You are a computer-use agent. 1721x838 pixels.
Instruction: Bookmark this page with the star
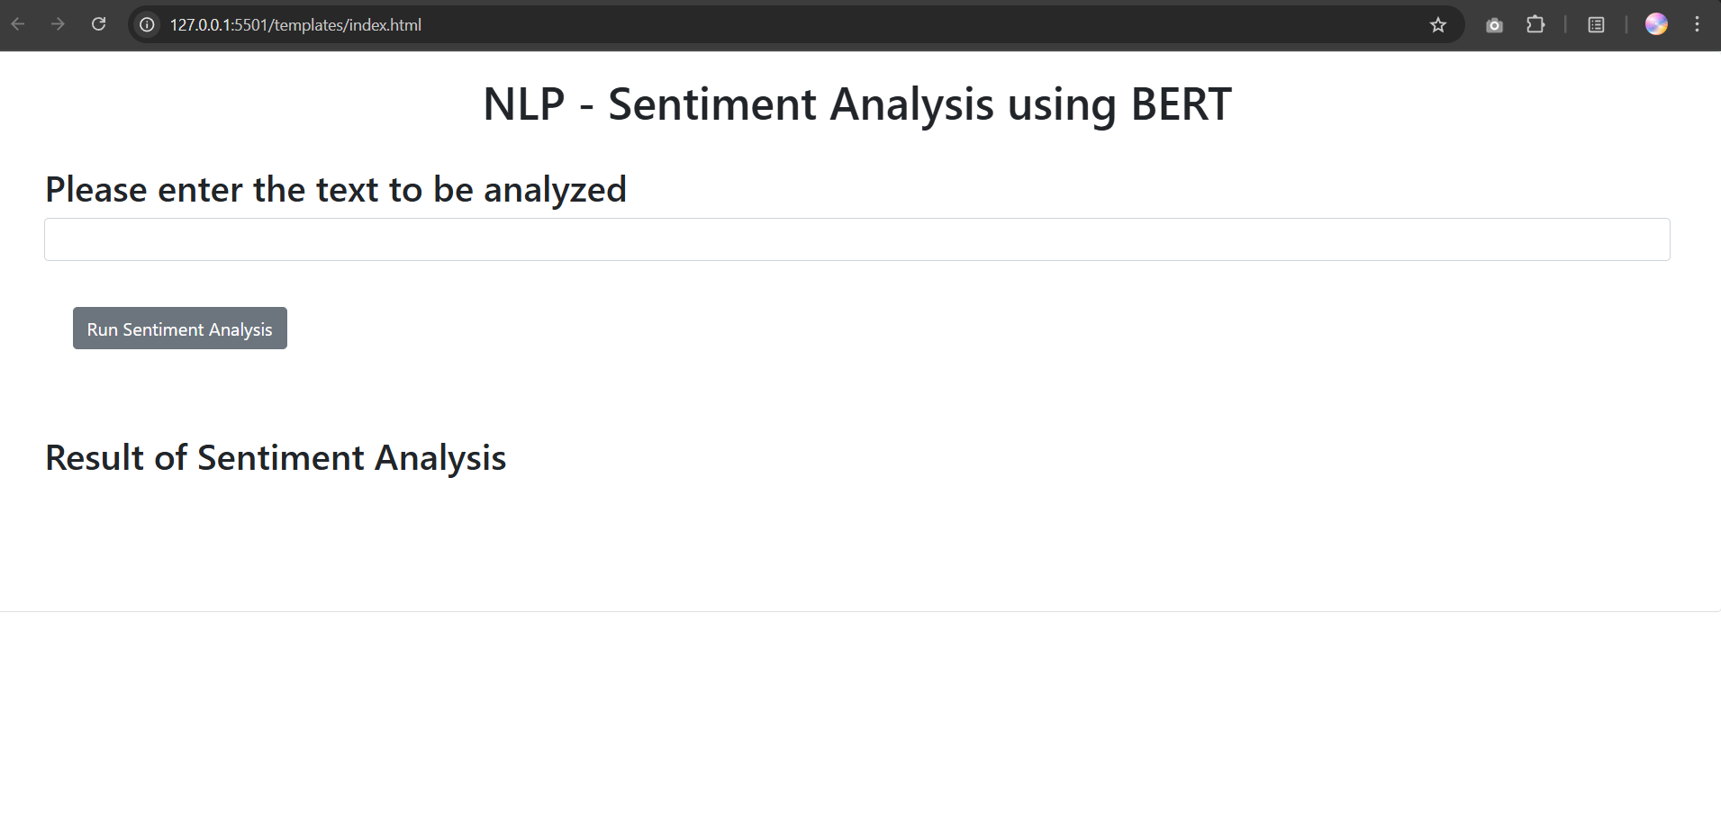click(x=1438, y=24)
